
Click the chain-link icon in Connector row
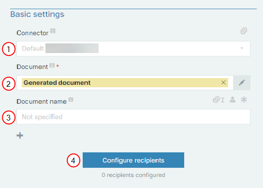pos(244,31)
